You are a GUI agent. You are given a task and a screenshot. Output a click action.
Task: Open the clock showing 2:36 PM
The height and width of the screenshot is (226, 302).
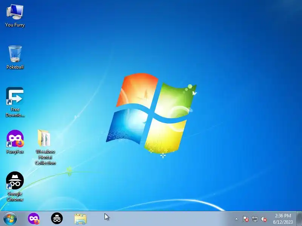(x=283, y=219)
